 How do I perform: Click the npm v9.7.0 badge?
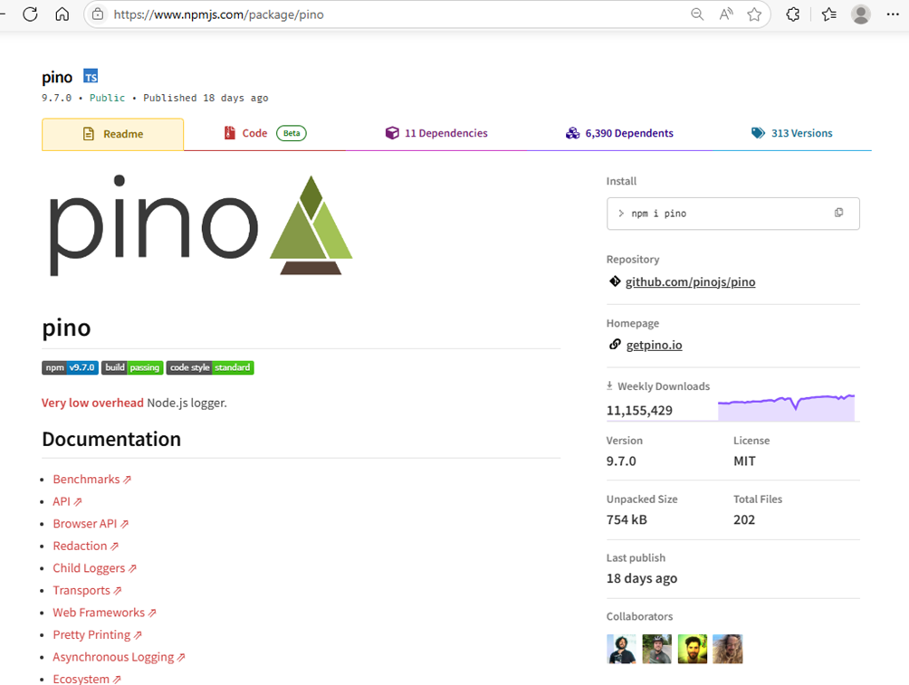(70, 367)
